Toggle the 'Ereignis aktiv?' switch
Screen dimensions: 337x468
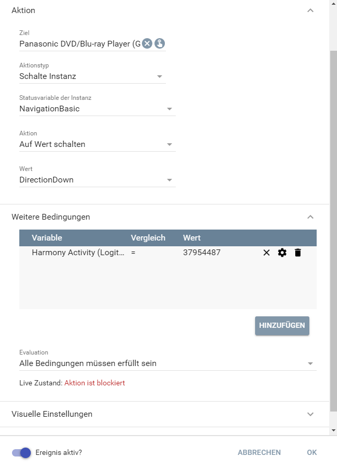pyautogui.click(x=22, y=452)
